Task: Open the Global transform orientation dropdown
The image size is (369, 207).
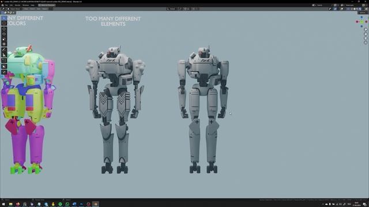Action: coord(172,9)
